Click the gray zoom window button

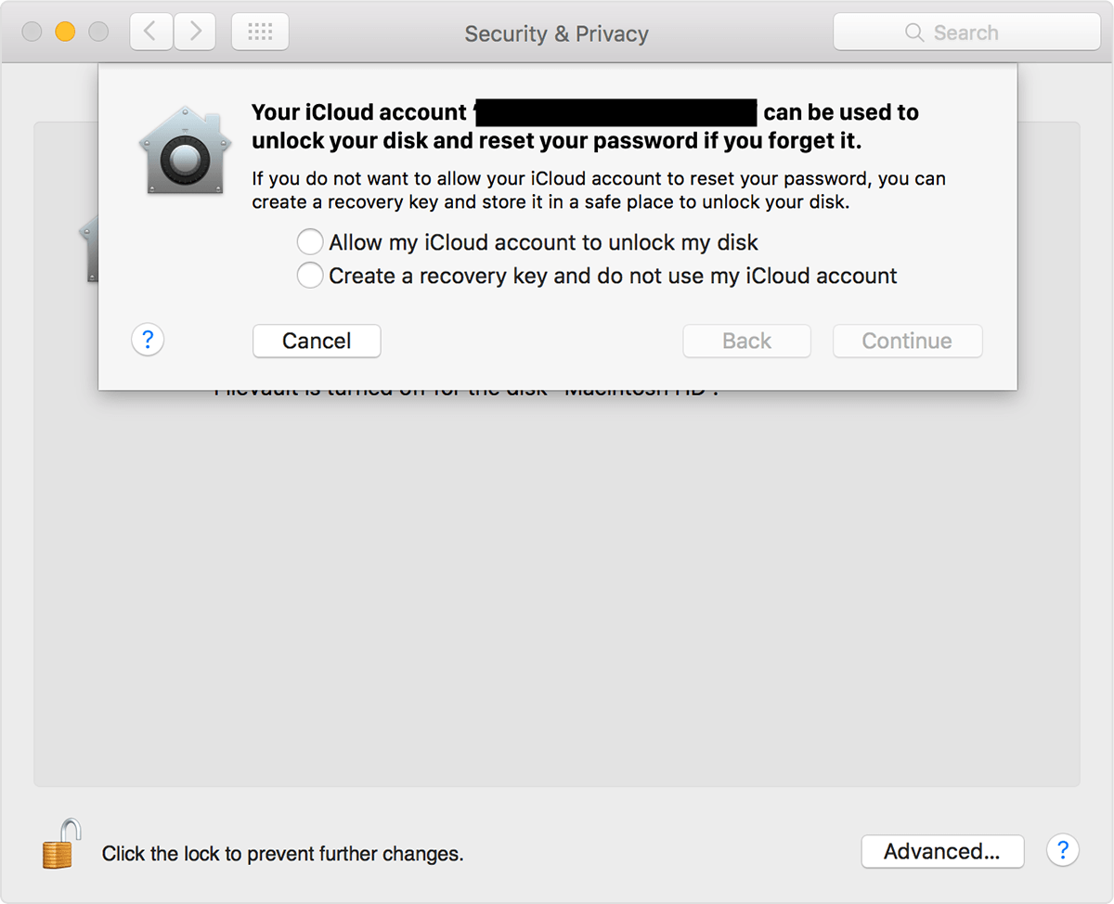[98, 32]
